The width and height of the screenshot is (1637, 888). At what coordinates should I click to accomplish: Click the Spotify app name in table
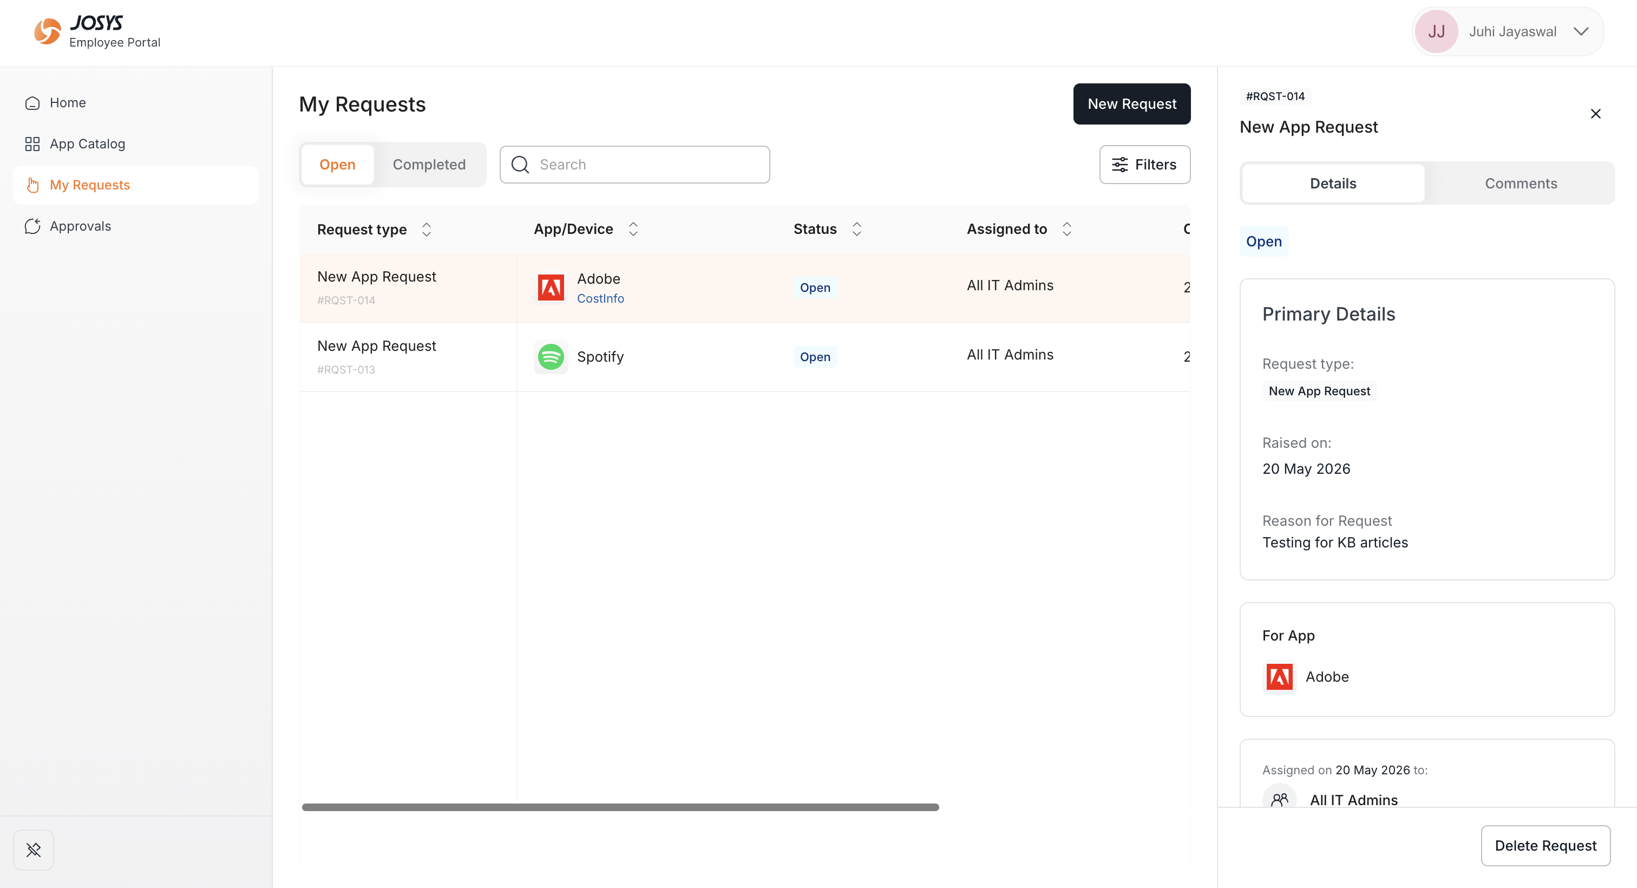point(600,357)
